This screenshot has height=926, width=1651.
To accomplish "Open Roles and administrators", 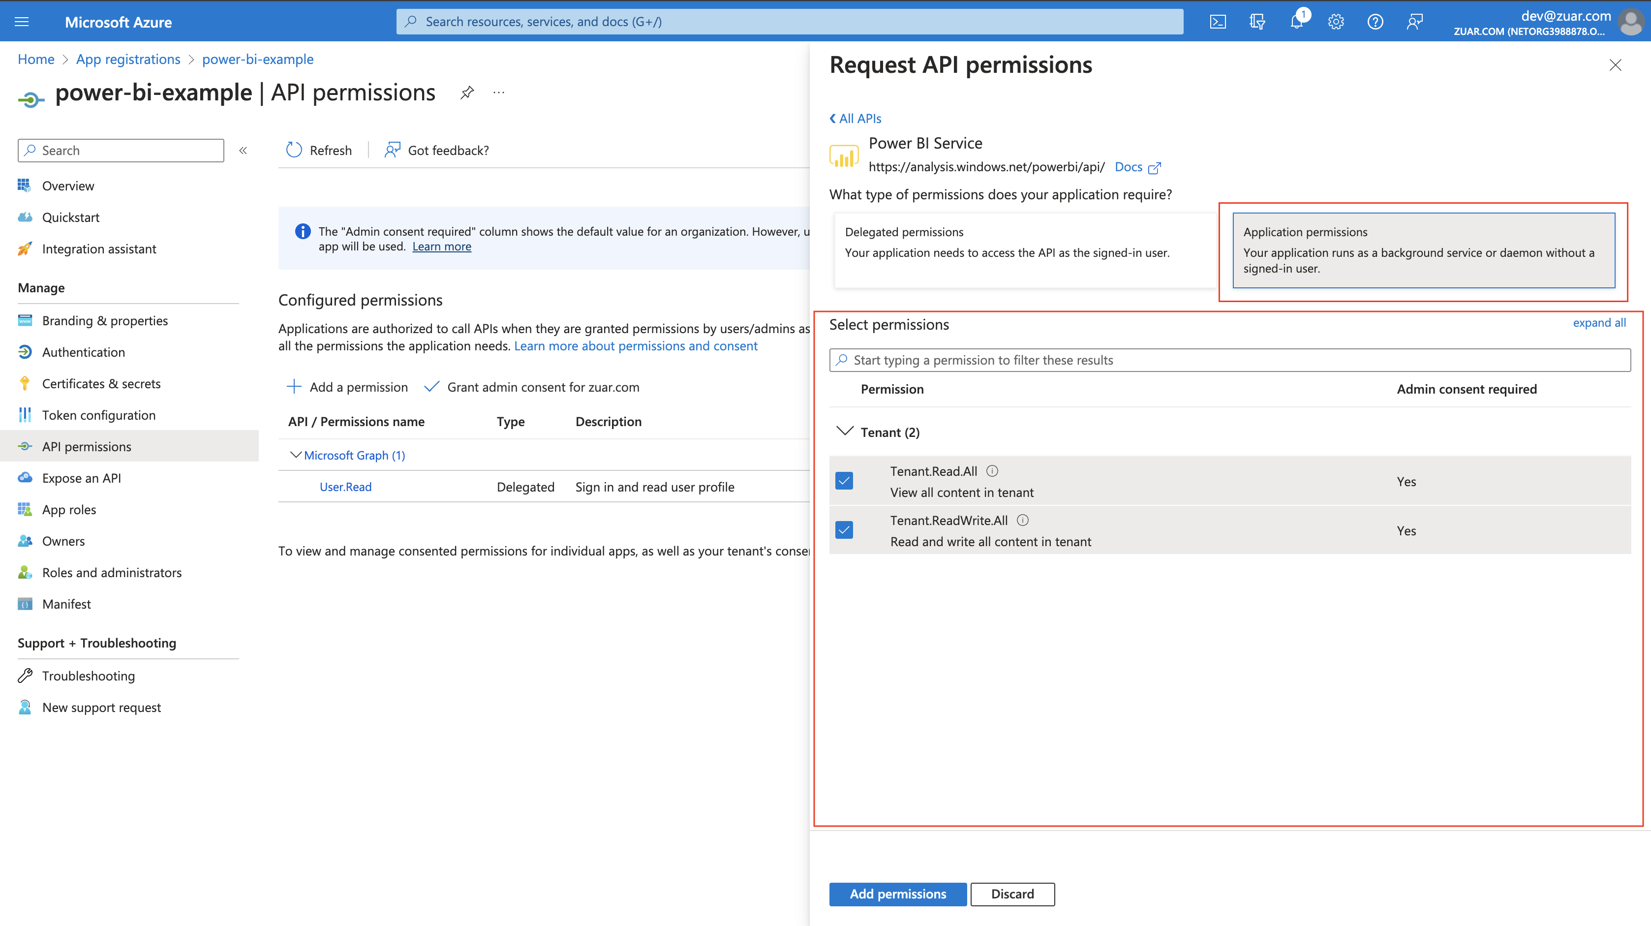I will click(112, 572).
